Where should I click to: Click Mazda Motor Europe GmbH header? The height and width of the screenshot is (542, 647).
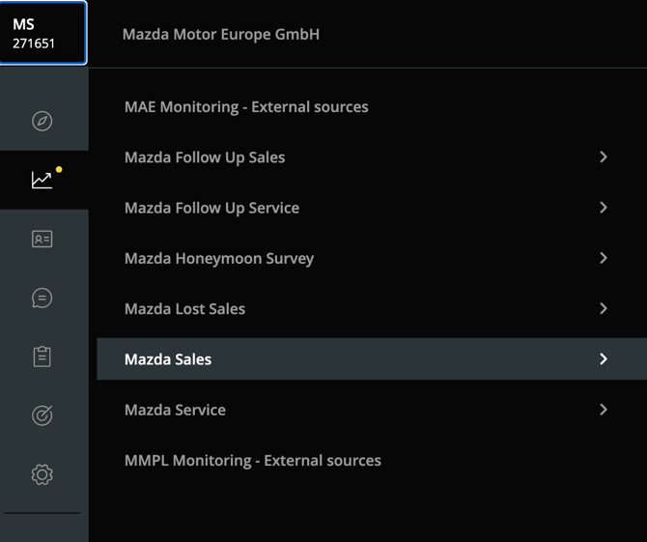point(221,34)
